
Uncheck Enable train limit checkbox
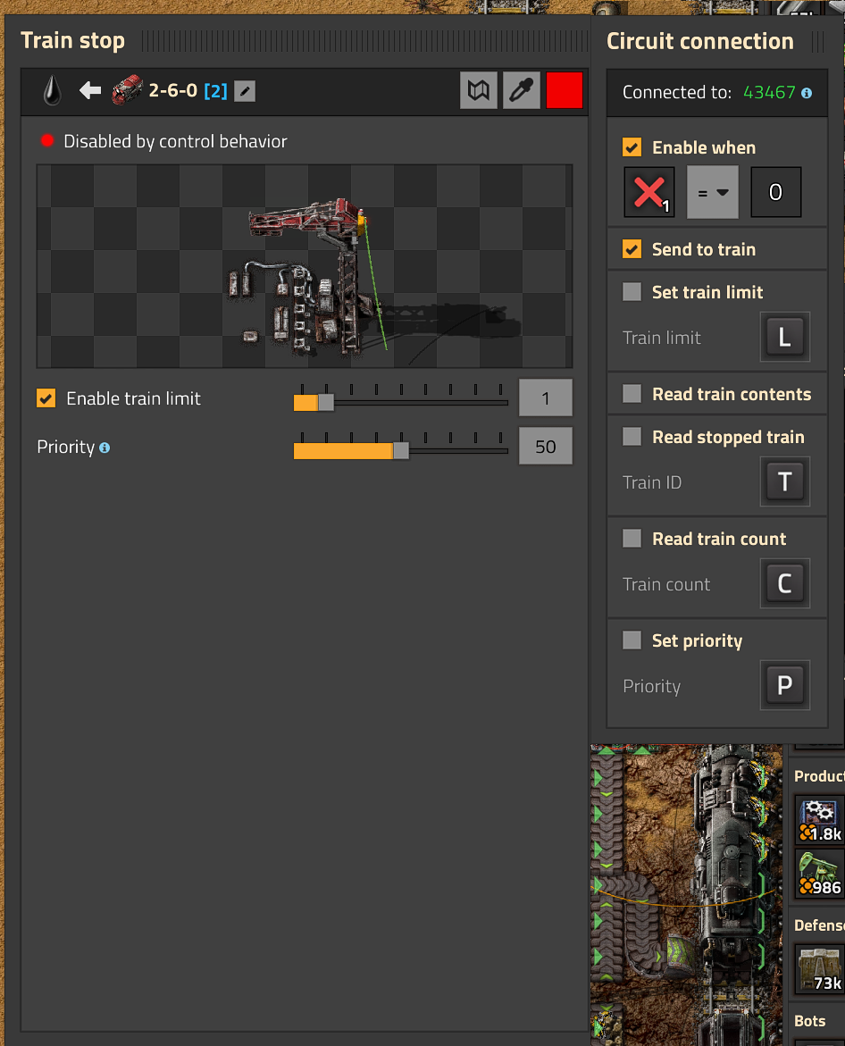(x=46, y=398)
